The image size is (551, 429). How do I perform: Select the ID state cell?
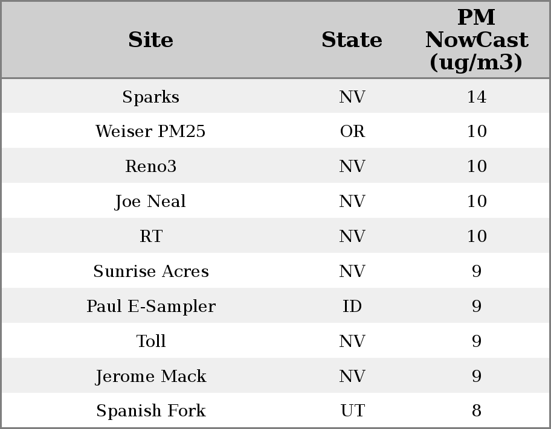[x=352, y=307]
